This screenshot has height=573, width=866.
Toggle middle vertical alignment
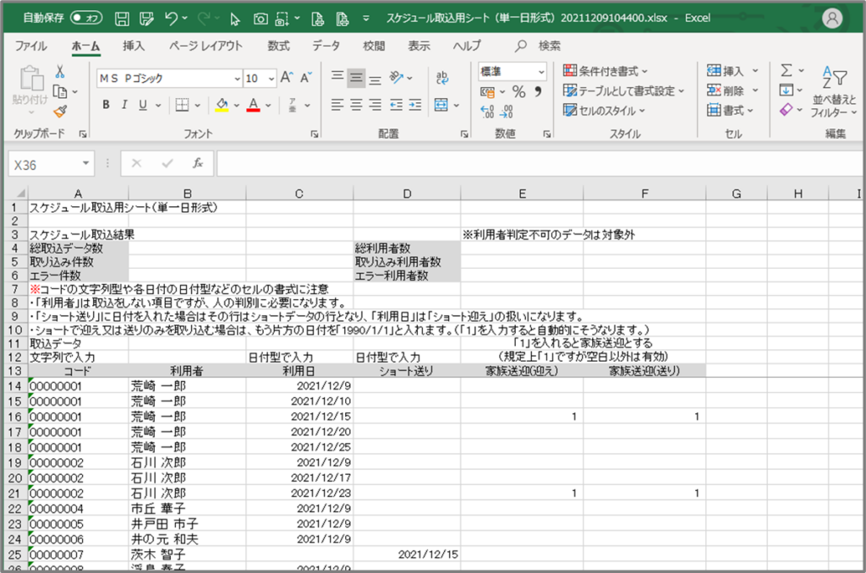click(x=356, y=78)
